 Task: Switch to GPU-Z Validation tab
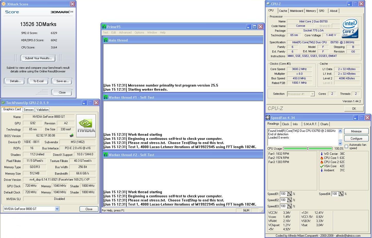pyautogui.click(x=43, y=109)
